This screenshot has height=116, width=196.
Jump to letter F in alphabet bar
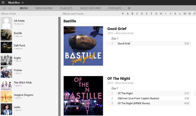(x=151, y=14)
